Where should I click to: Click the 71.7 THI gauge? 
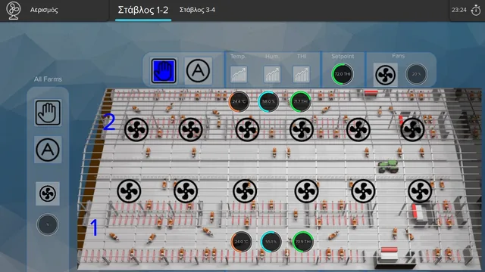pos(300,101)
